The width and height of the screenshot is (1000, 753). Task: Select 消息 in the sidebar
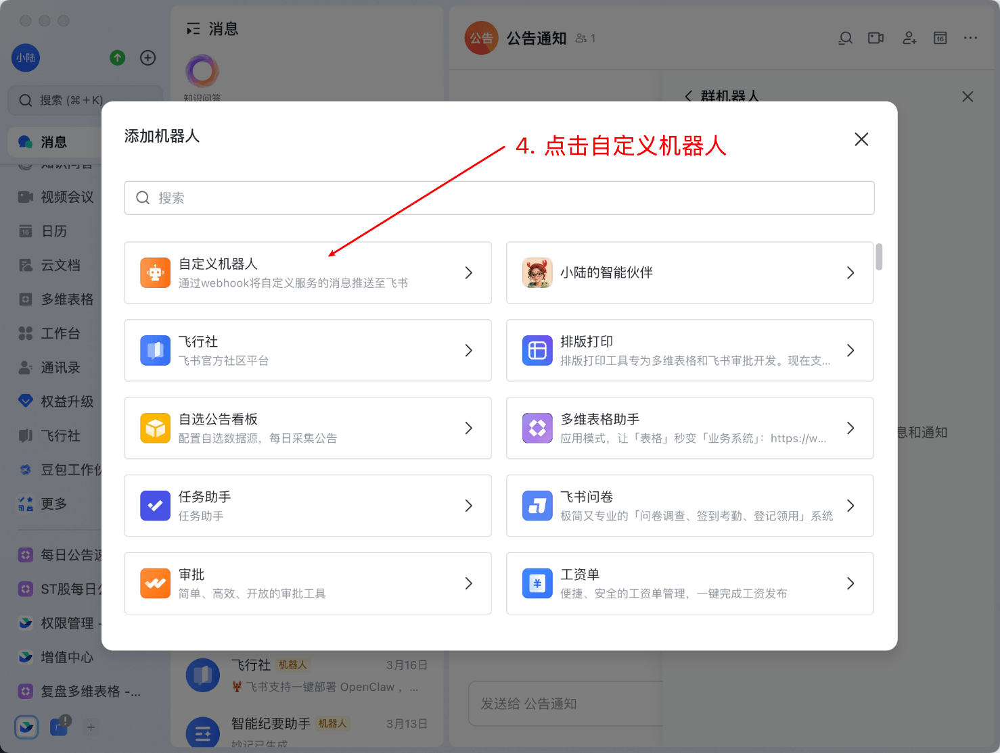[x=54, y=142]
